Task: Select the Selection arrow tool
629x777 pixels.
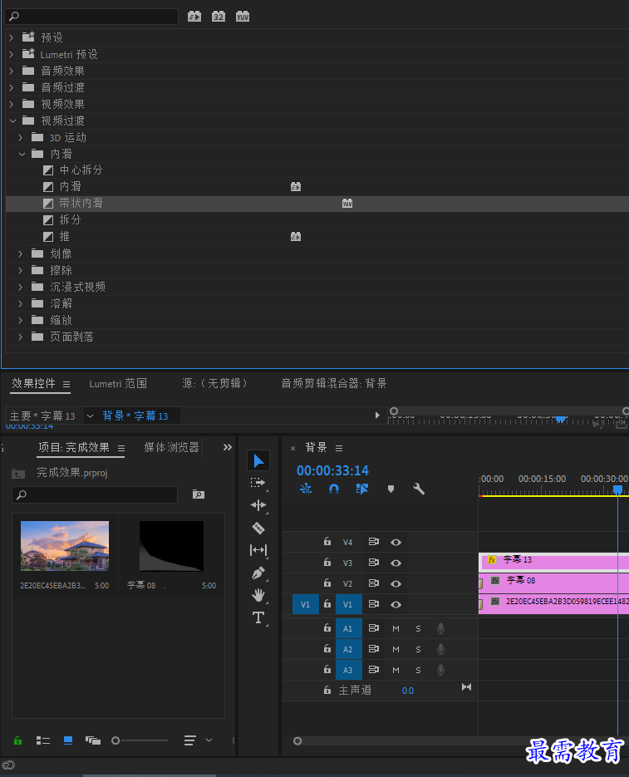Action: click(258, 460)
